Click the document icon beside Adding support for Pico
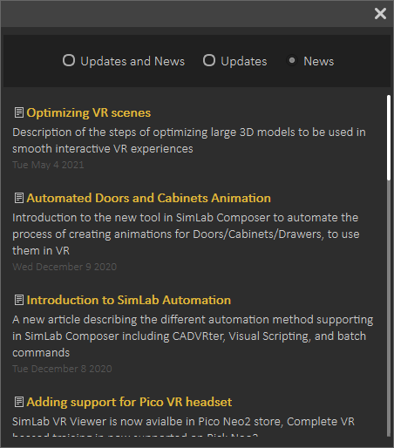Viewport: 394px width, 448px height. pyautogui.click(x=19, y=402)
